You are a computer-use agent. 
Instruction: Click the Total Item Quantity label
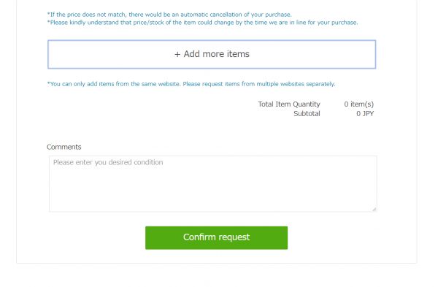coord(289,104)
